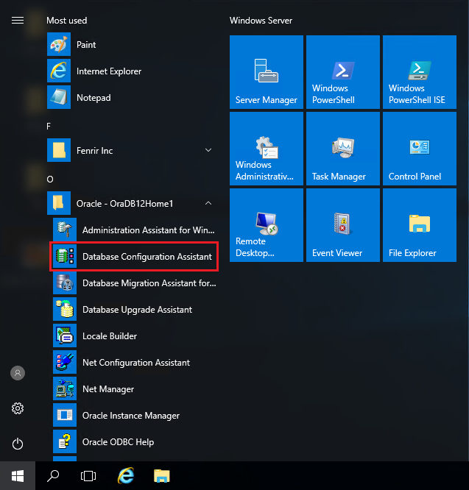This screenshot has width=469, height=490.
Task: Select the Database Upgrade Assistant label
Action: point(137,310)
